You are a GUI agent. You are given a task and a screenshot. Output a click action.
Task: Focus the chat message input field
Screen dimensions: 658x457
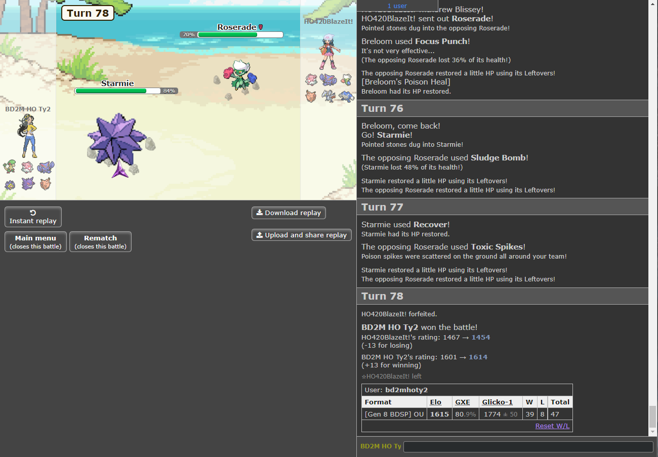pos(528,446)
